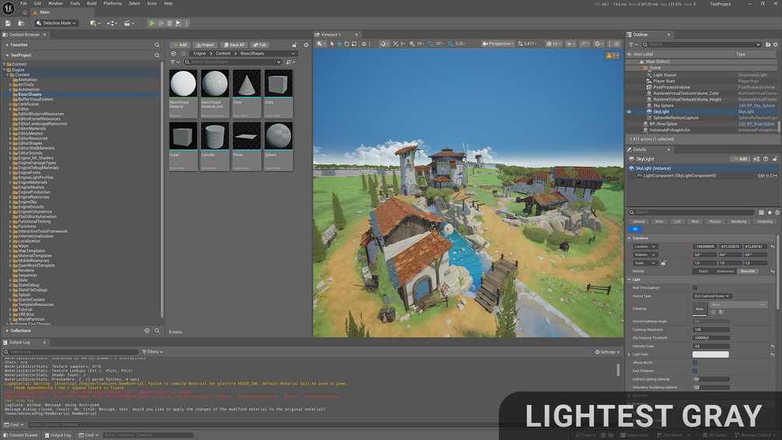Screen dimensions: 782x440
Task: Toggle the Affects World checkbox
Action: (x=695, y=363)
